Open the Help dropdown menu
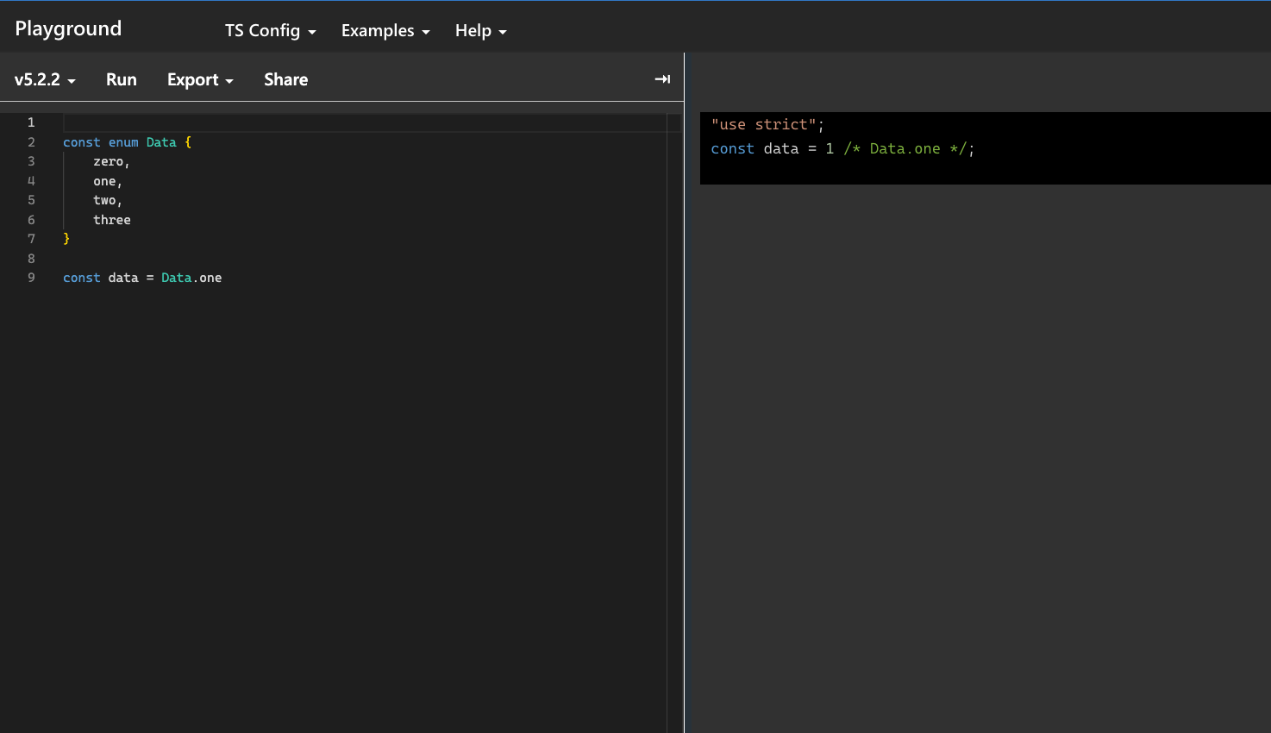The height and width of the screenshot is (733, 1271). (480, 30)
